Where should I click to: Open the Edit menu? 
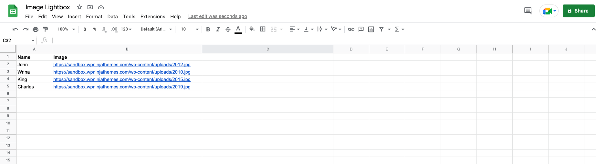pos(42,17)
